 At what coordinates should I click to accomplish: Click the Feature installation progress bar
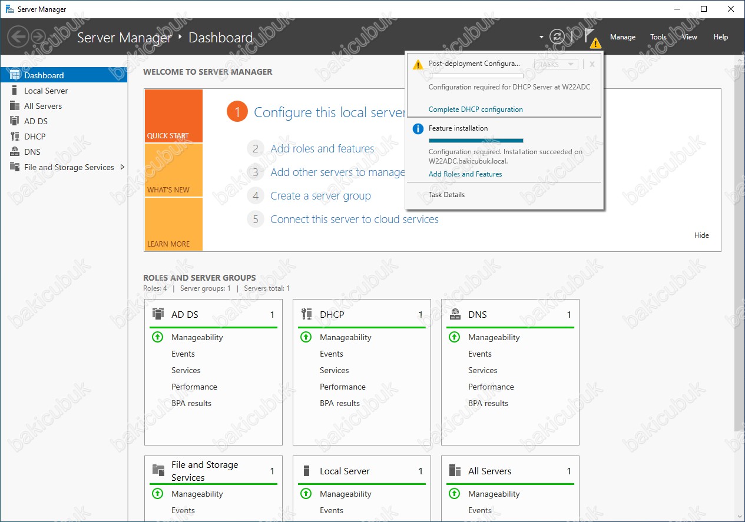point(476,141)
